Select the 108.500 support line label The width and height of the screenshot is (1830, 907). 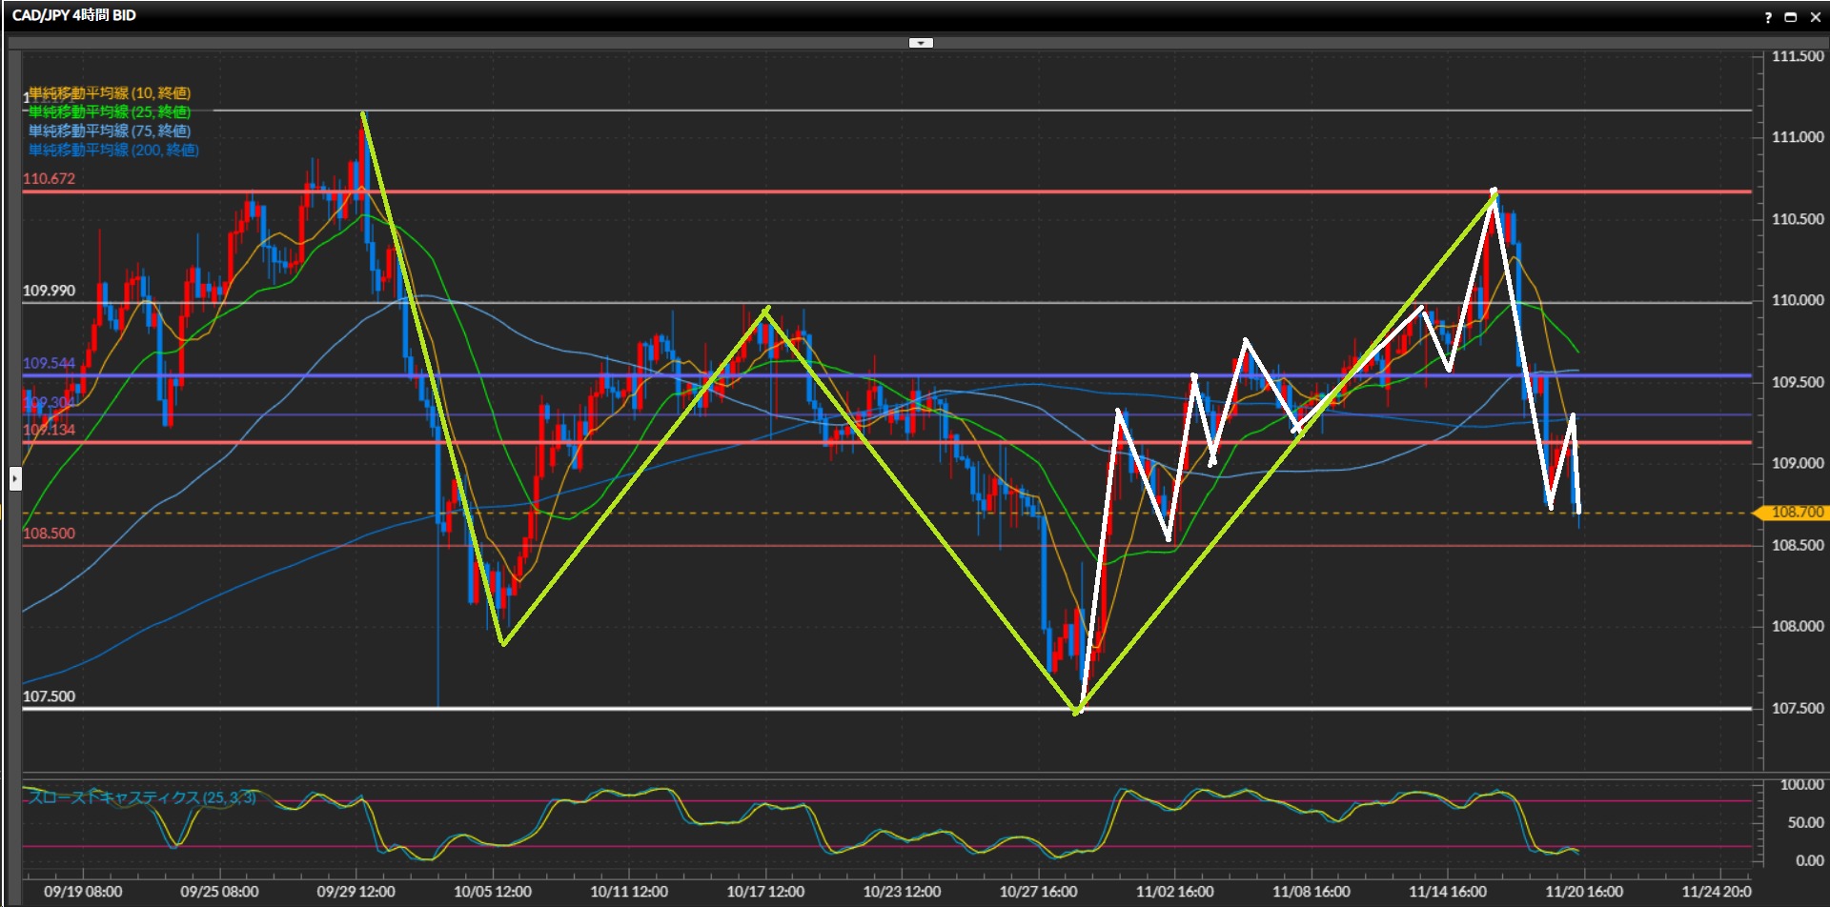49,534
